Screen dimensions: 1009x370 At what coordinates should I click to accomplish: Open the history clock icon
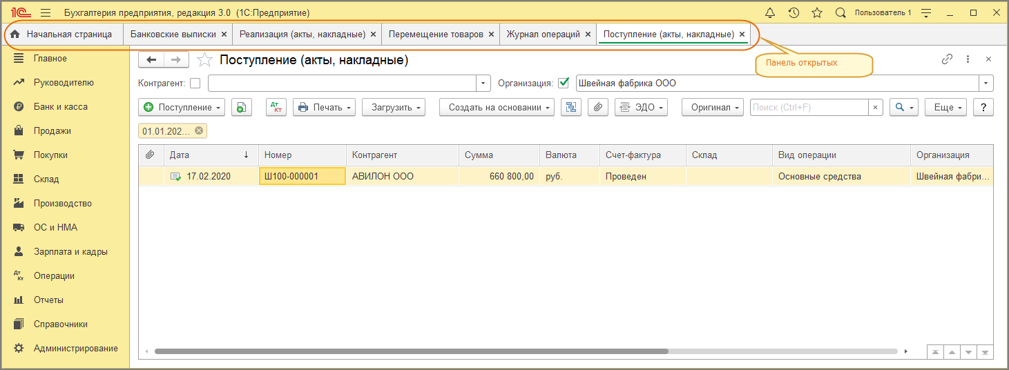[794, 12]
